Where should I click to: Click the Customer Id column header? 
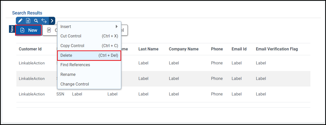click(30, 49)
